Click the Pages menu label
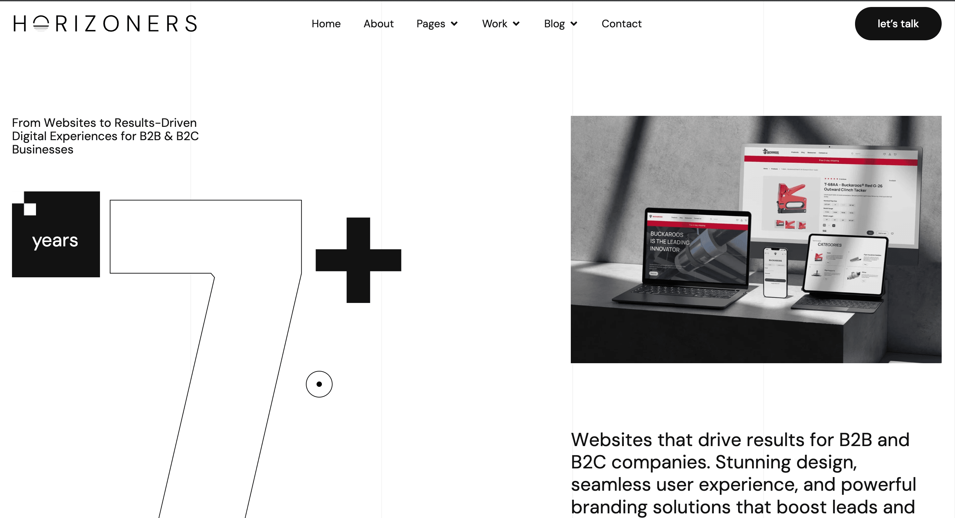 [x=431, y=24]
